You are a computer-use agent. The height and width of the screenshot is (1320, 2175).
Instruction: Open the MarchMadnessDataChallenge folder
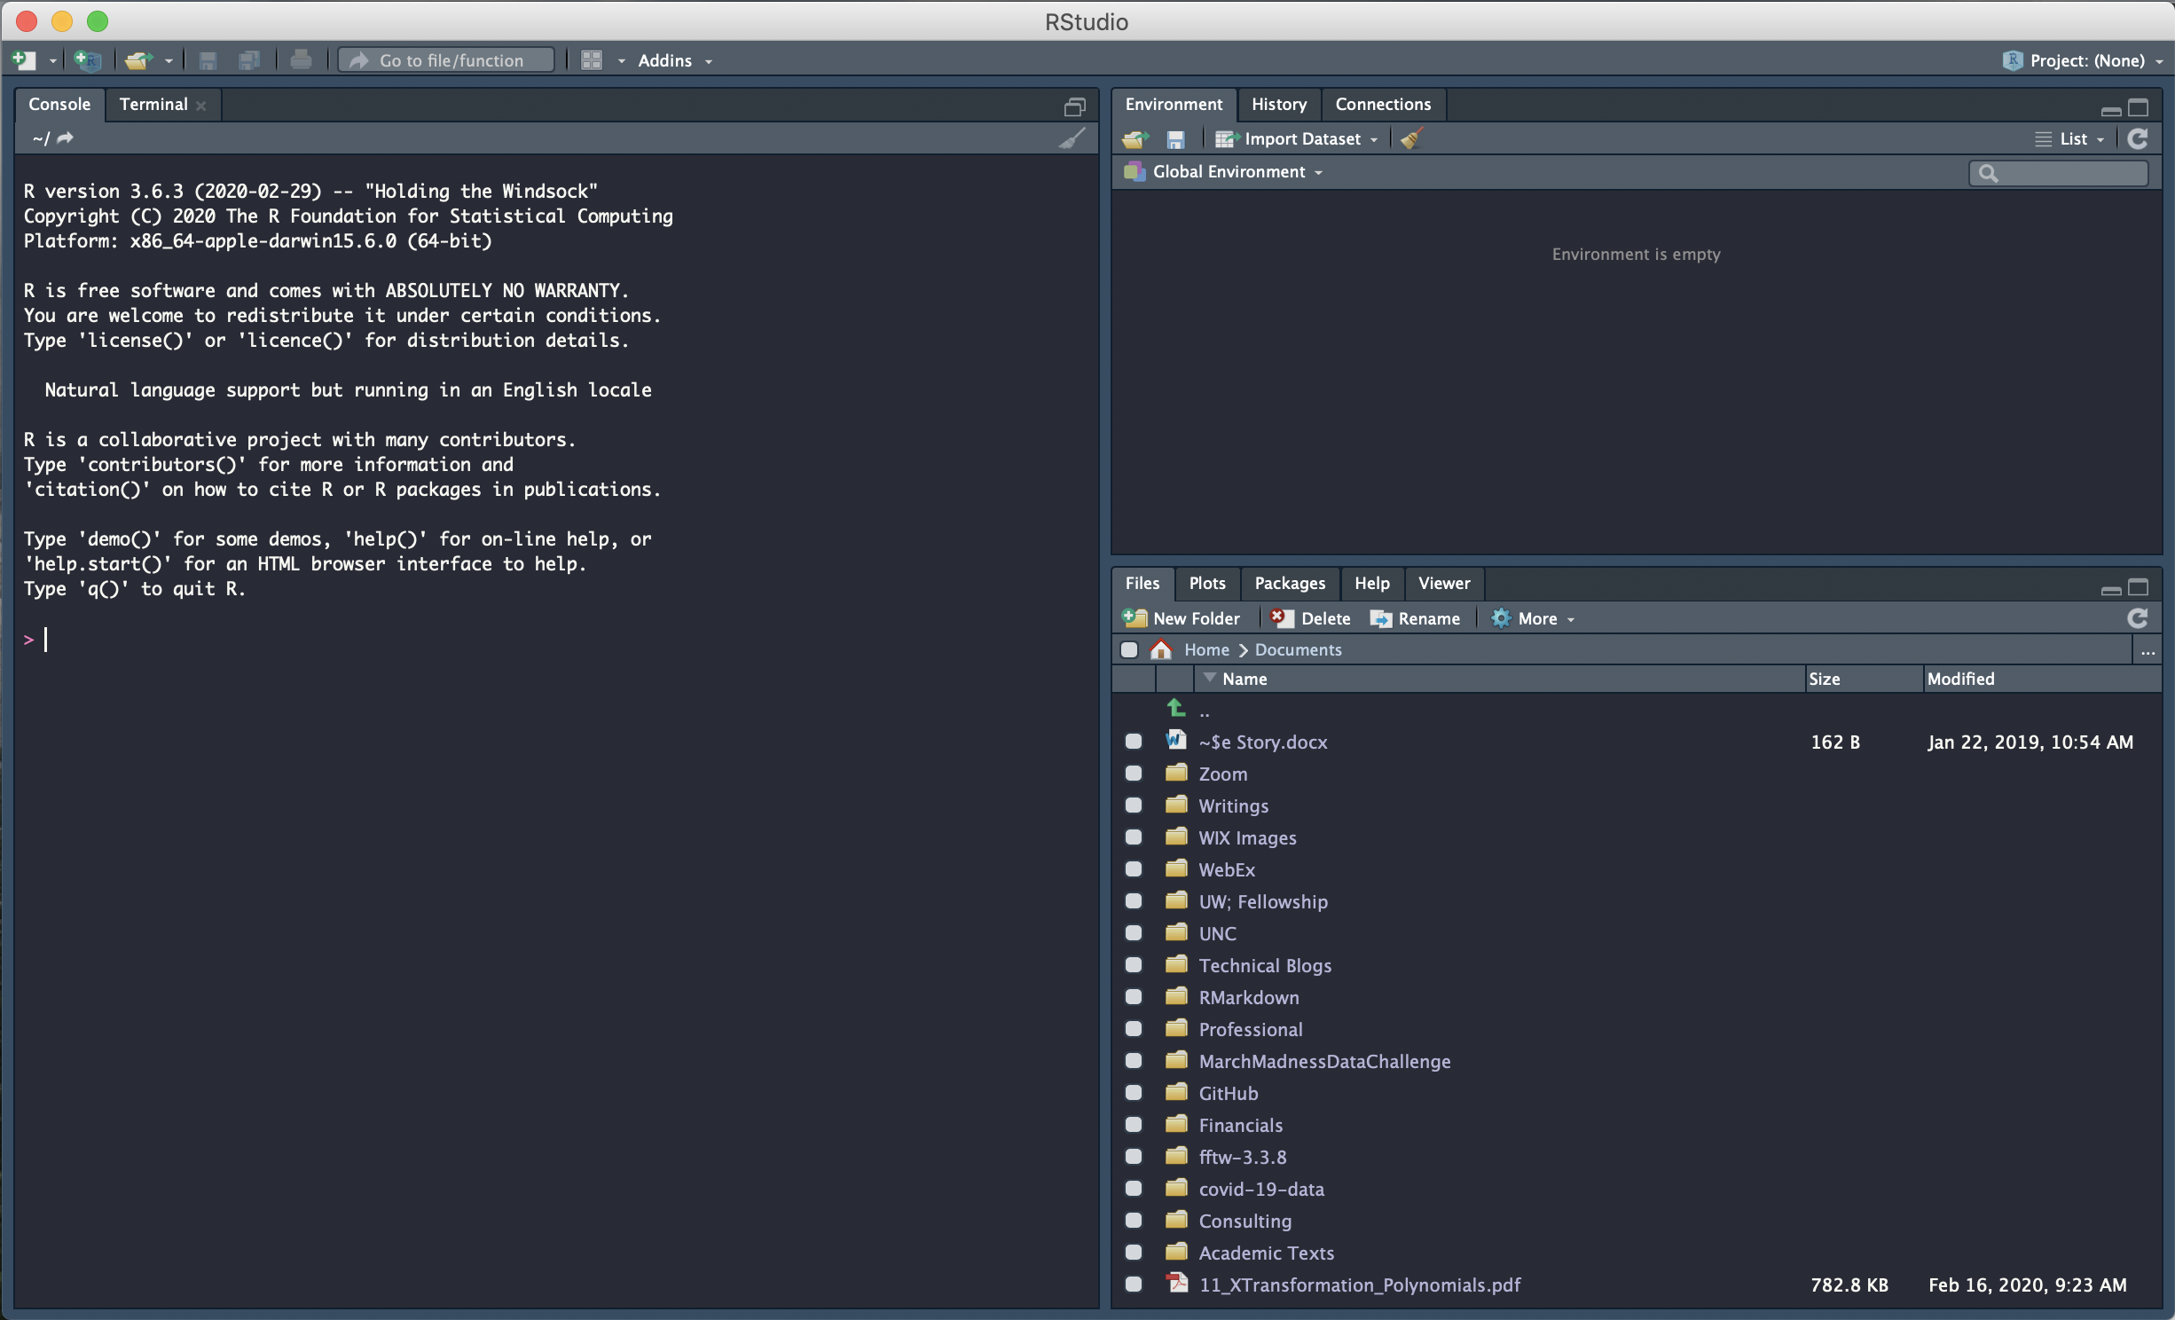coord(1325,1059)
